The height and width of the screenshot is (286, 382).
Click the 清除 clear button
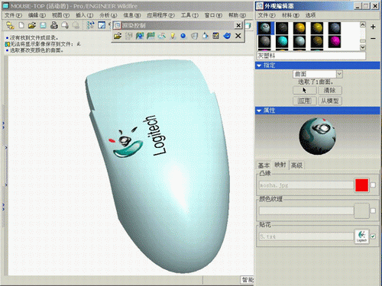[x=330, y=91]
